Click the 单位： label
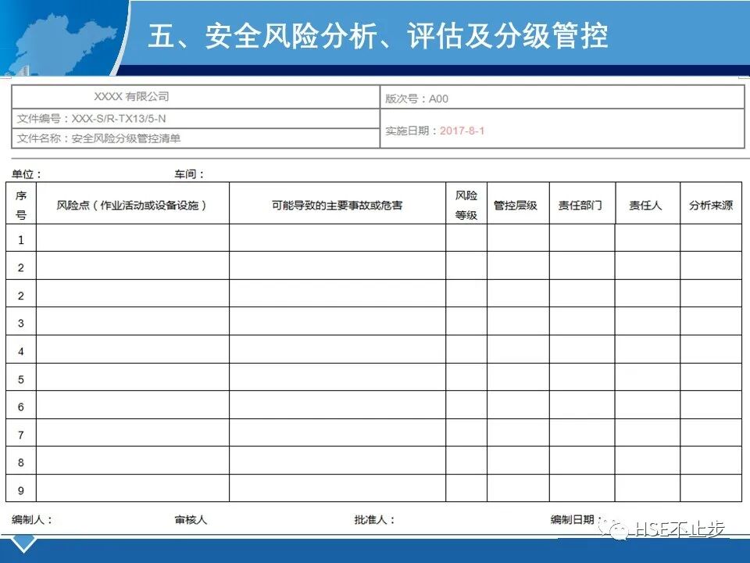The width and height of the screenshot is (750, 563). [x=27, y=174]
